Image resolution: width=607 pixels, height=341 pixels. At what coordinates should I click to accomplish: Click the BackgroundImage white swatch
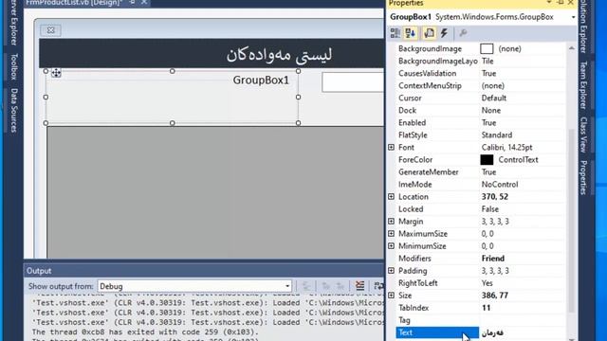(487, 48)
